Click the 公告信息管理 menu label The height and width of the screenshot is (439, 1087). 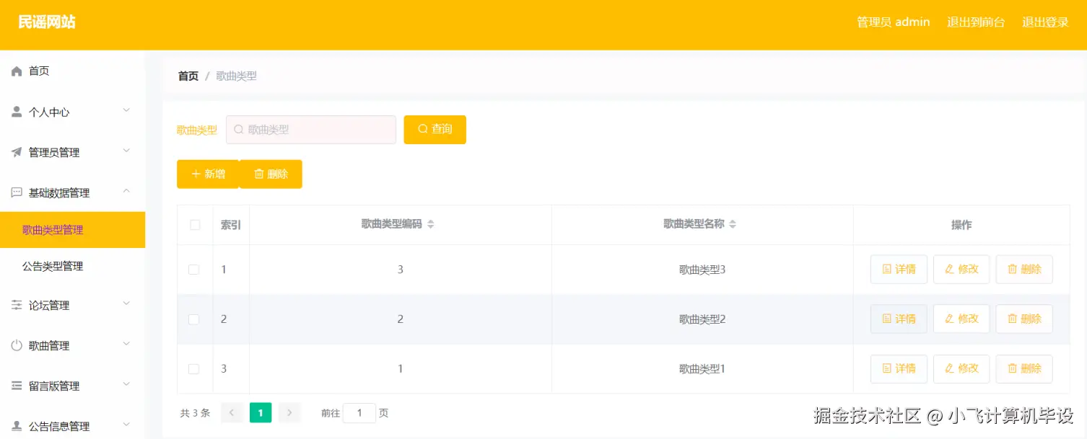(59, 427)
